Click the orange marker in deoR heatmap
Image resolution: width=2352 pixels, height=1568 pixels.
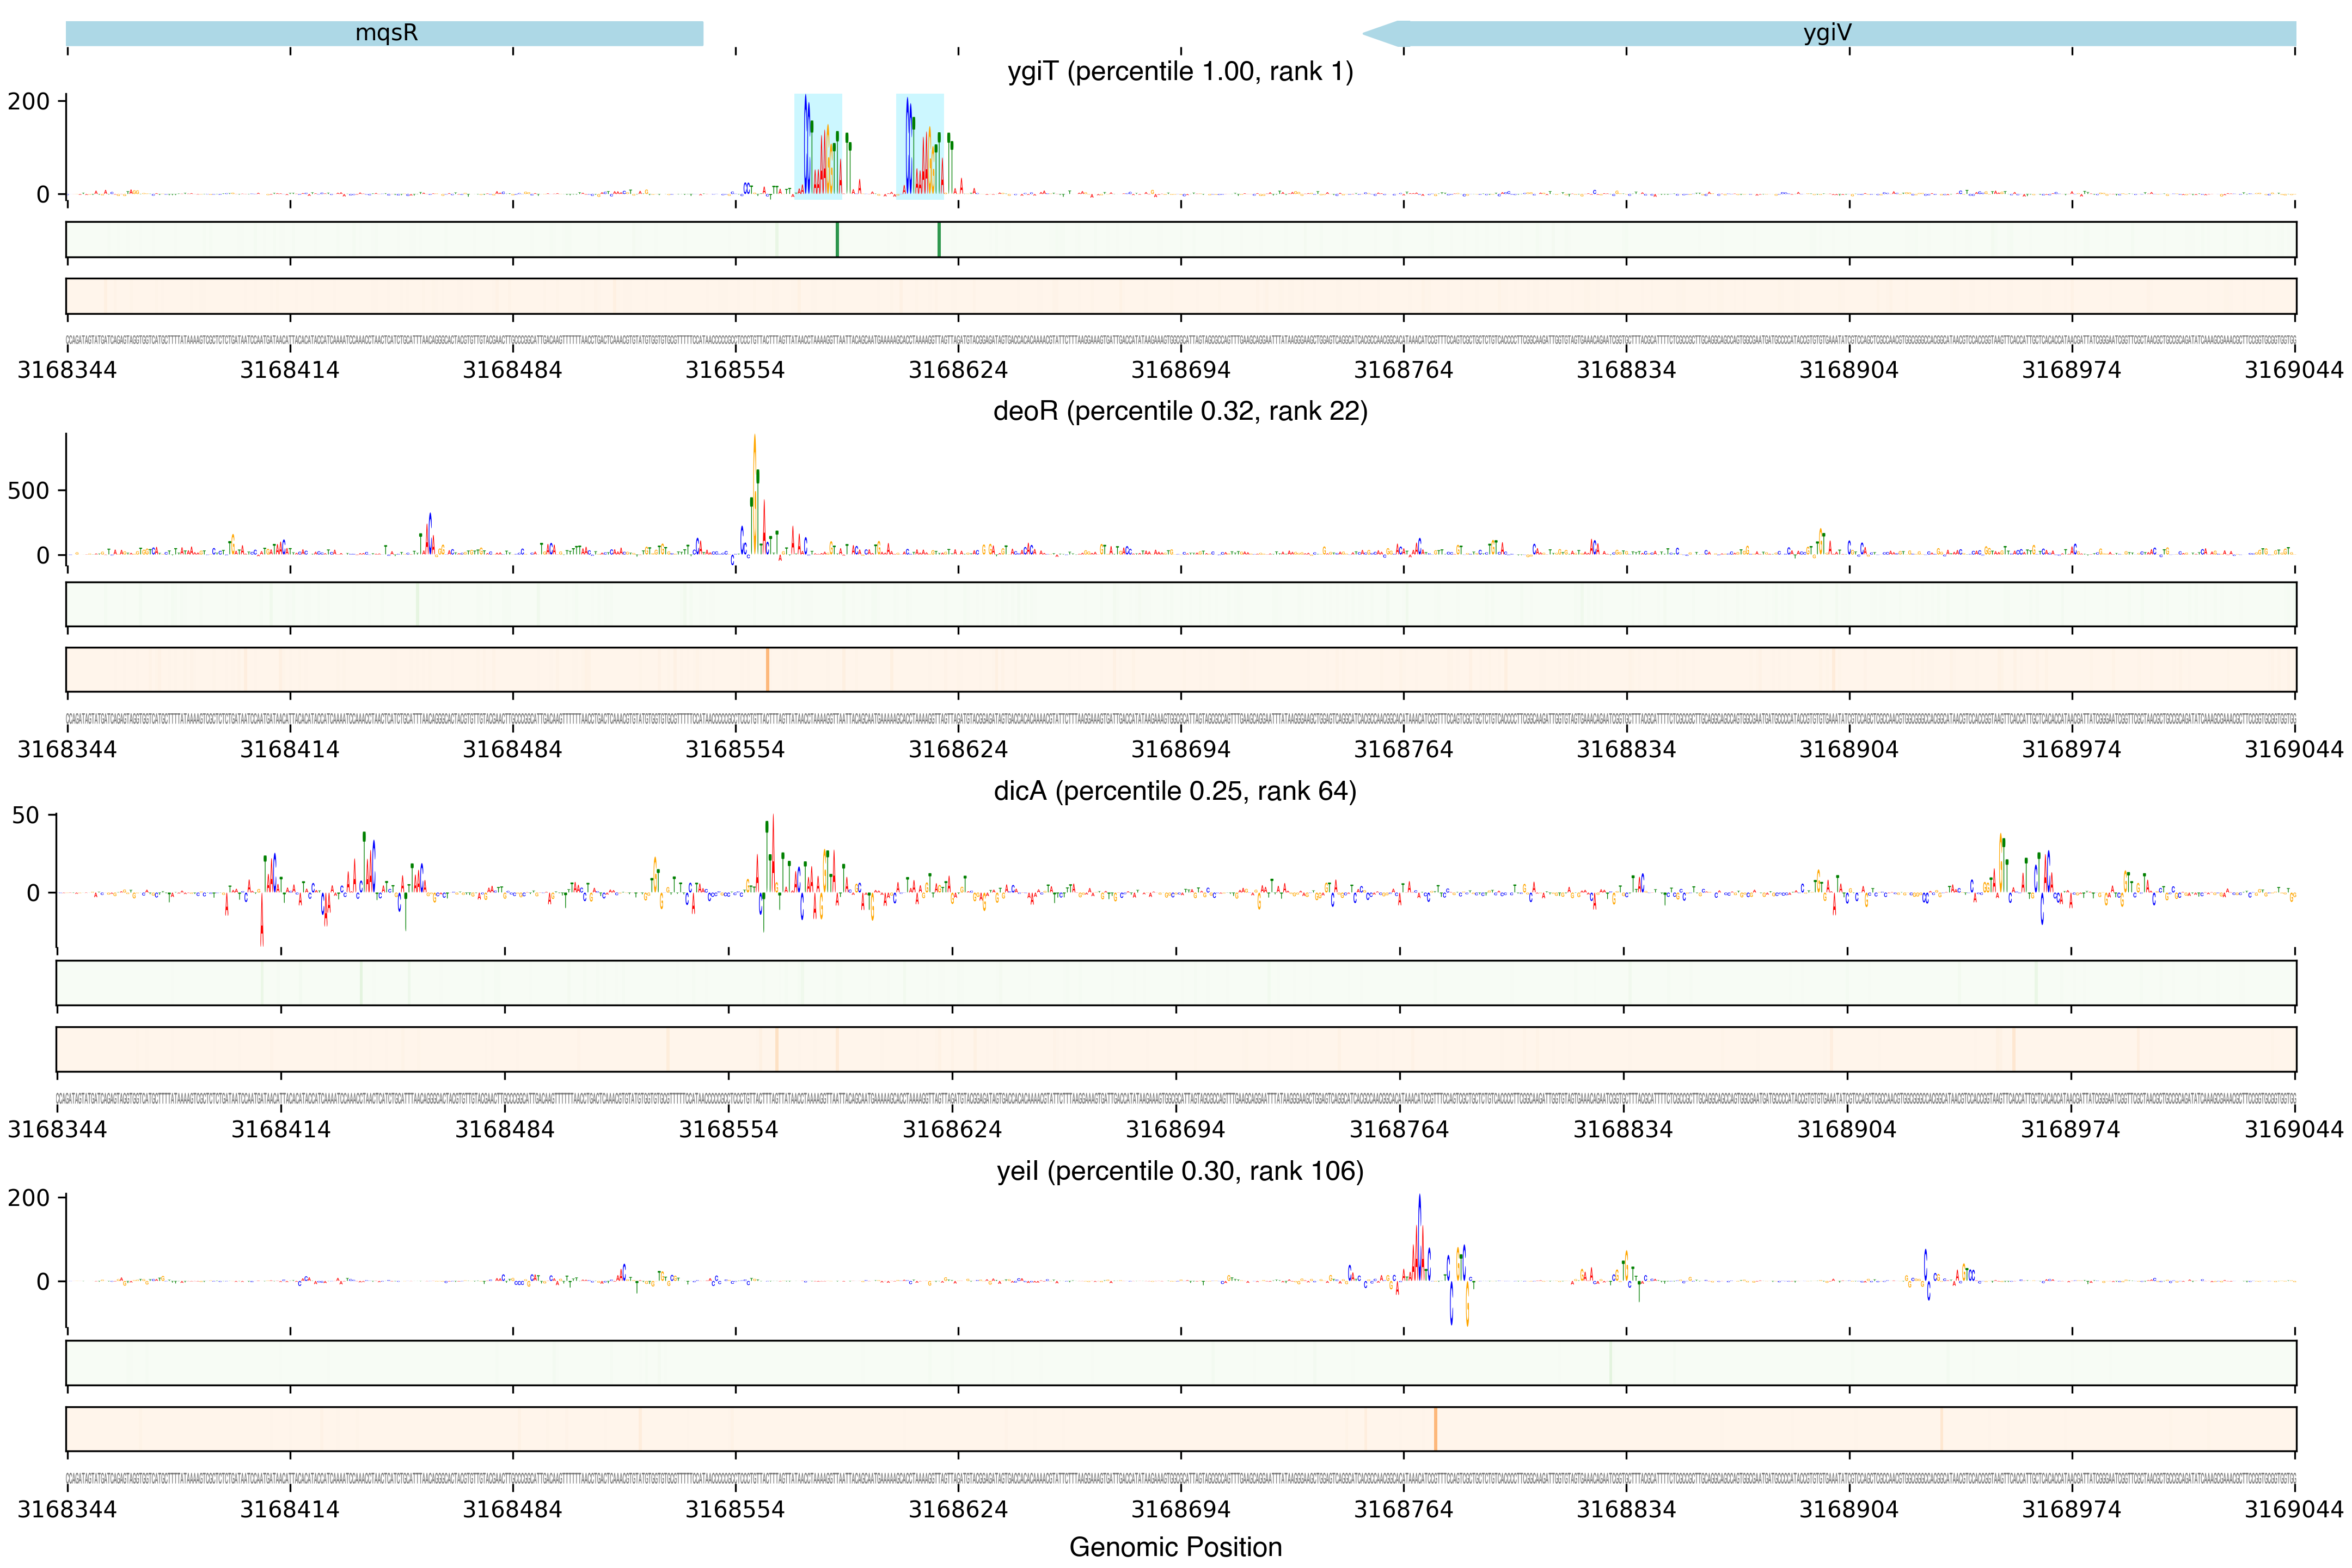pyautogui.click(x=767, y=669)
